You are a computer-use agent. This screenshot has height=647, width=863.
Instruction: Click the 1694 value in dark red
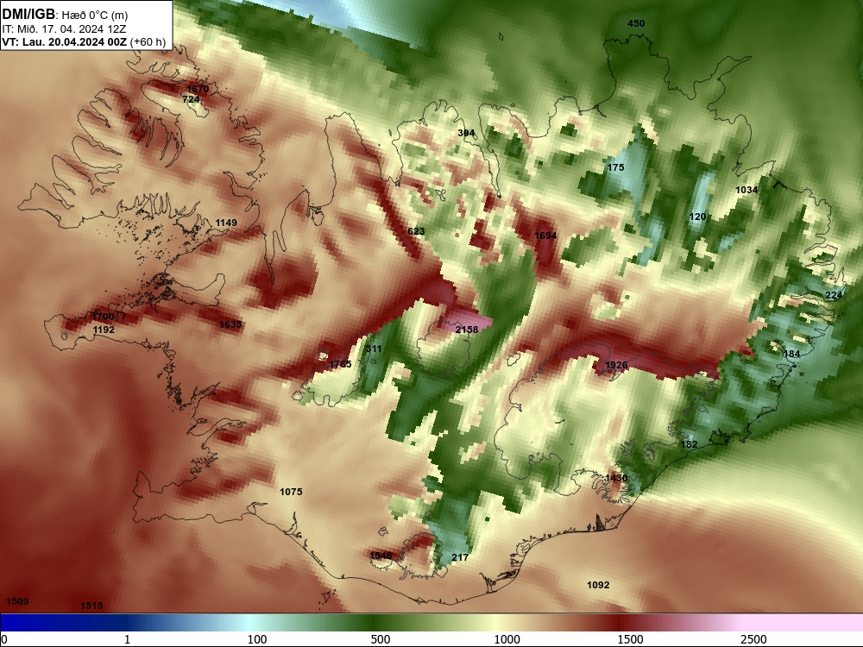tap(545, 236)
